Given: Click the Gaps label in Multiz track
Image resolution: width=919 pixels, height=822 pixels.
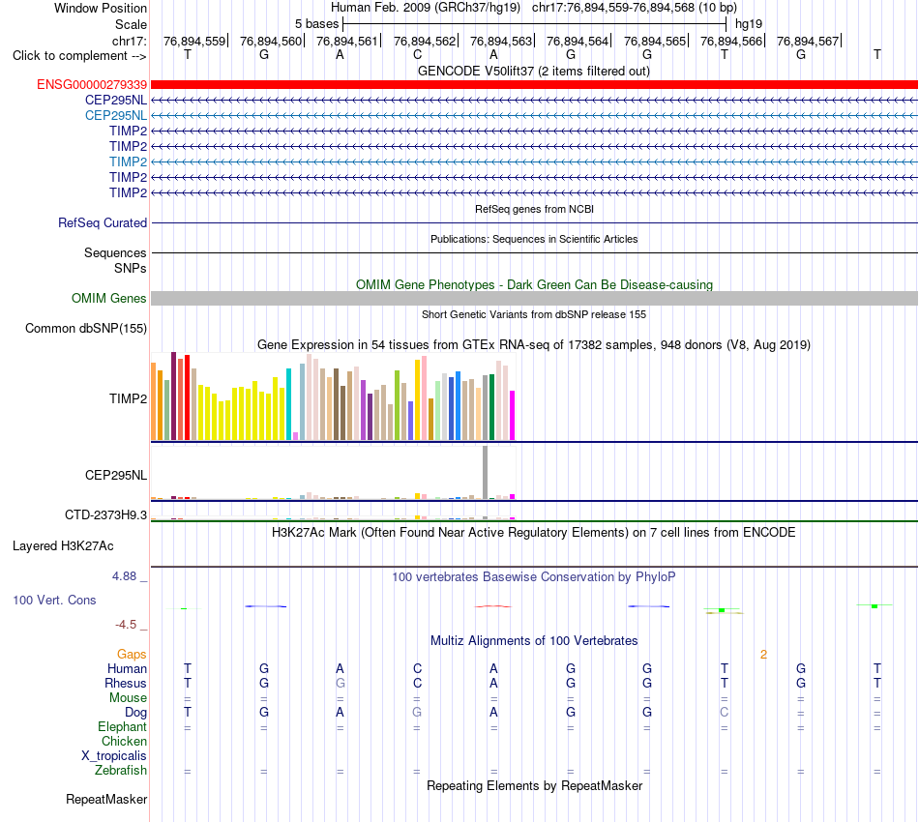Looking at the screenshot, I should click(x=132, y=654).
